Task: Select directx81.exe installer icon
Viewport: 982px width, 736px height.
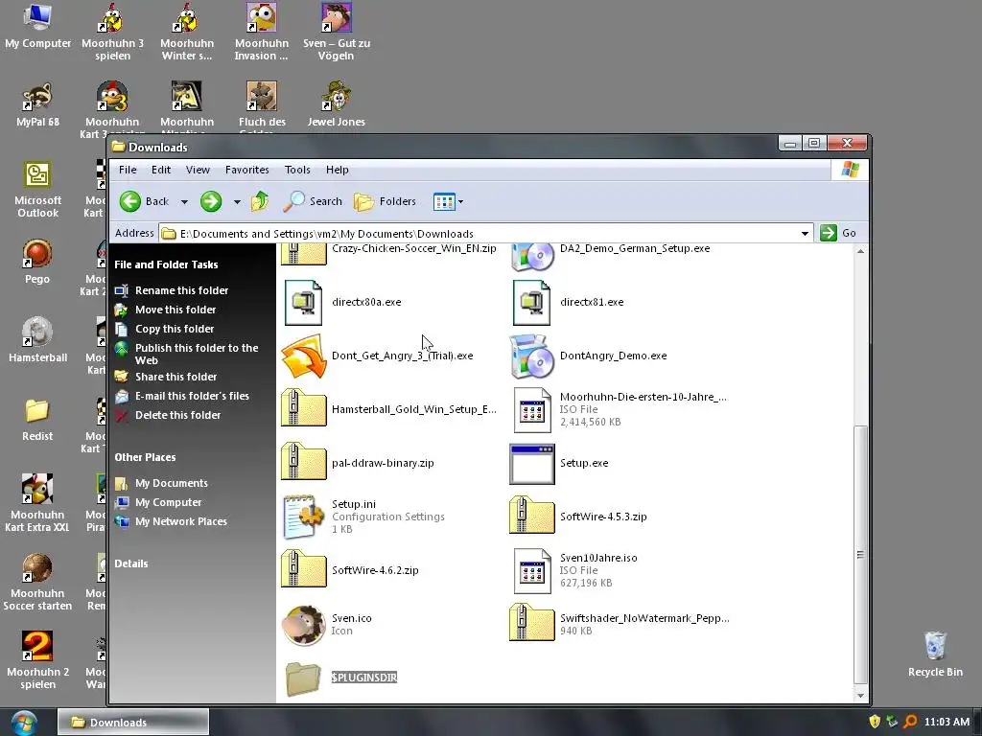Action: pyautogui.click(x=531, y=302)
